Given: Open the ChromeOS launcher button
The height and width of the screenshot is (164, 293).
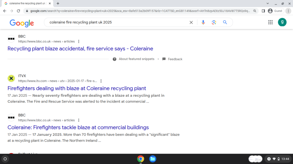Looking at the screenshot, I should click(5, 159).
